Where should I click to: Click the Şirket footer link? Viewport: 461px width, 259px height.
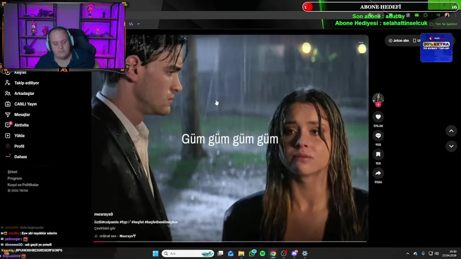12,172
